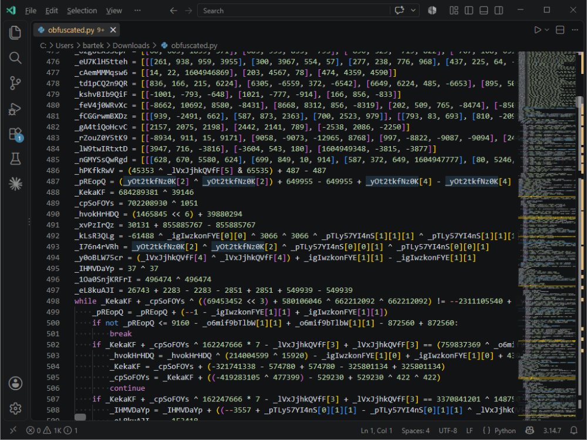This screenshot has width=587, height=440.
Task: Toggle the secondary side bar
Action: pos(498,11)
